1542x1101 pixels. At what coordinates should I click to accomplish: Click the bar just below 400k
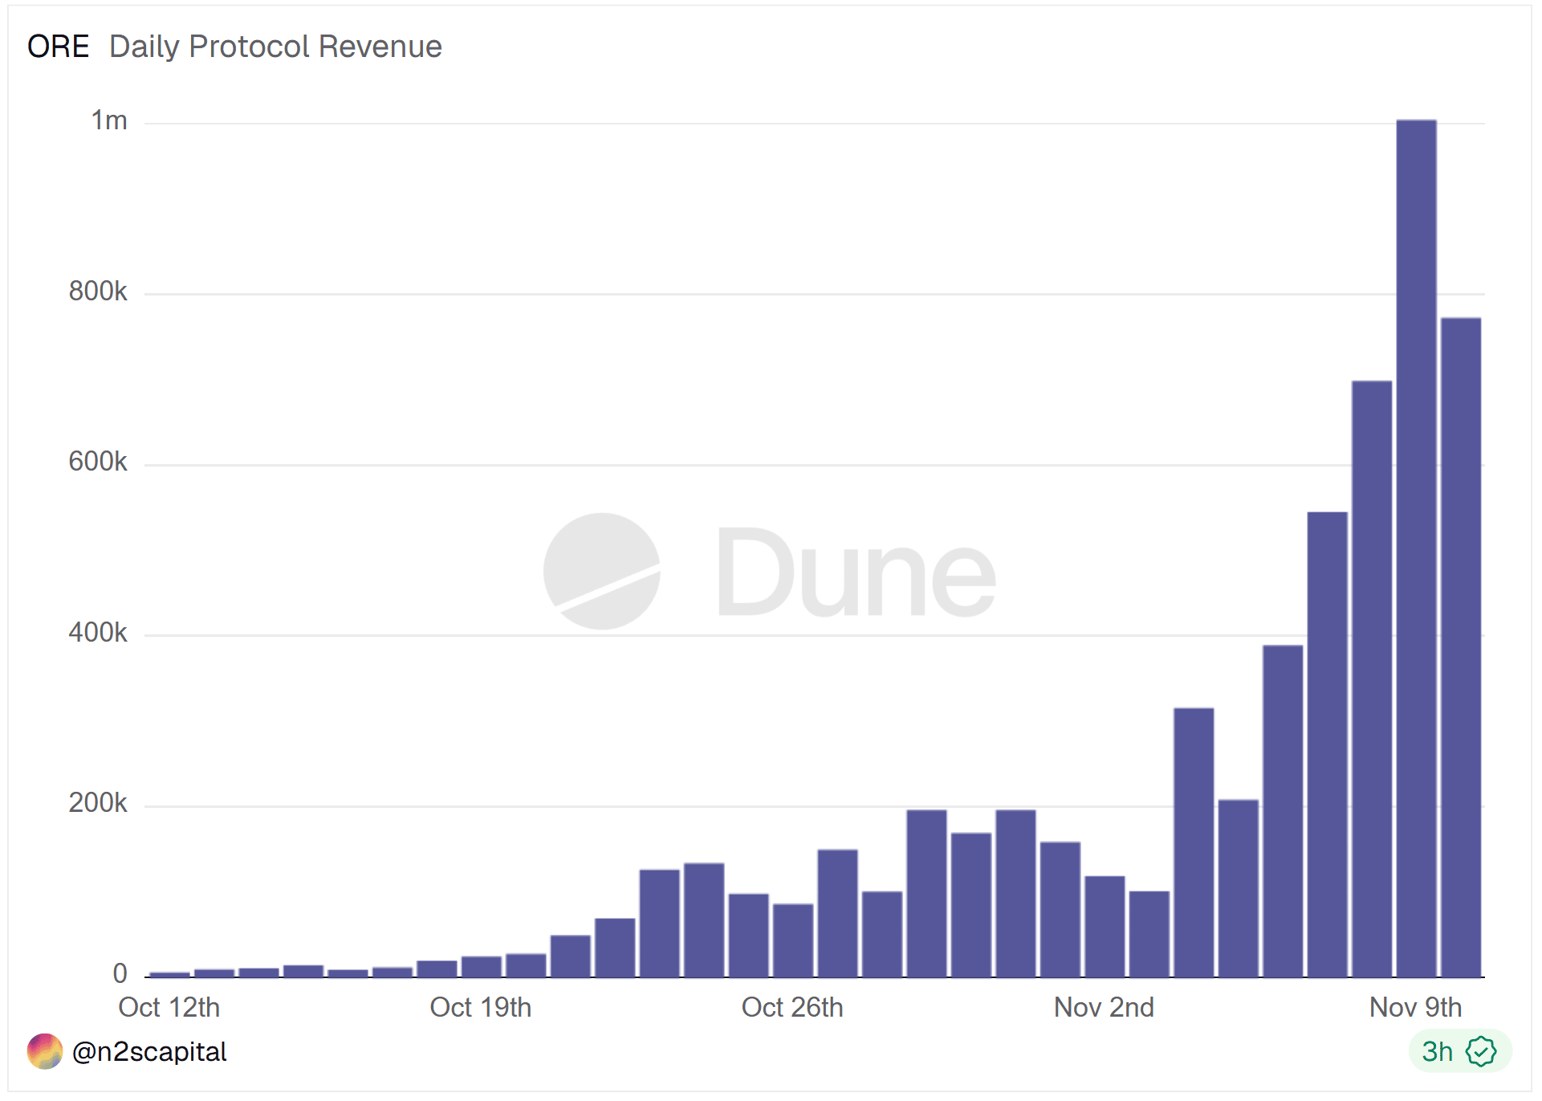tap(1282, 811)
